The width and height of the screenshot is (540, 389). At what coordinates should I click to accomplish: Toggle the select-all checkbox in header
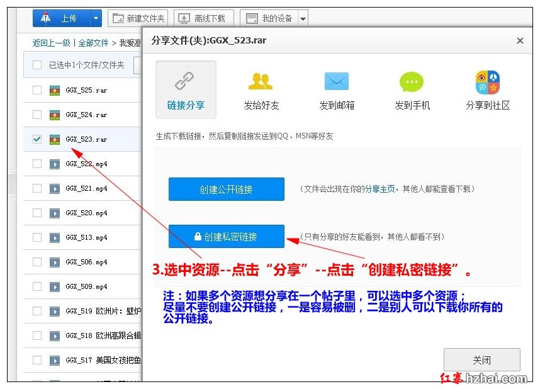tap(37, 65)
